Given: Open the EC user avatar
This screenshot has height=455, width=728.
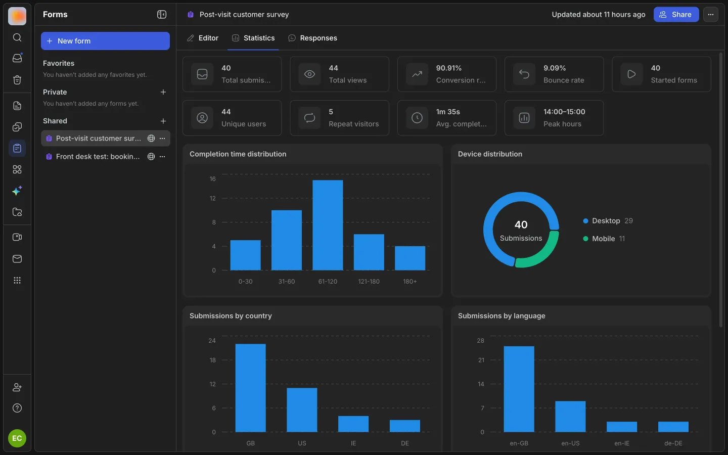Looking at the screenshot, I should pyautogui.click(x=17, y=438).
